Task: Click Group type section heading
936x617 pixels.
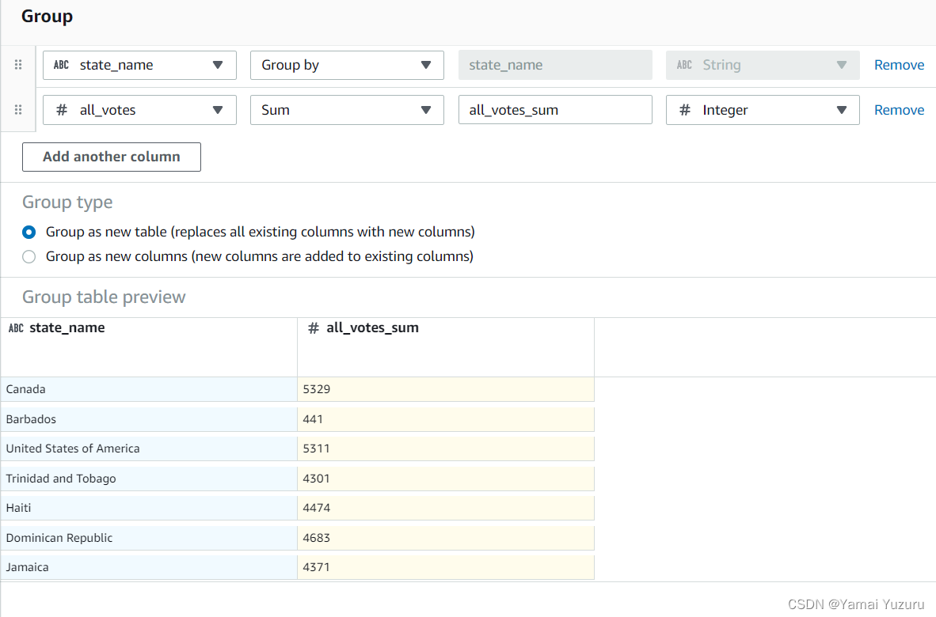Action: 67,203
